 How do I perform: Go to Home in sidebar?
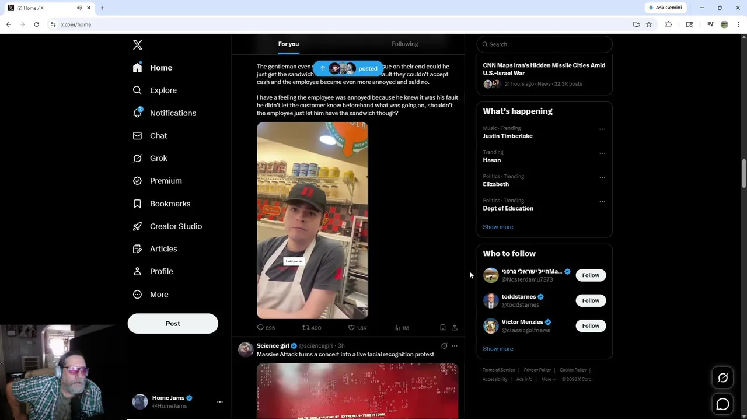(x=153, y=68)
